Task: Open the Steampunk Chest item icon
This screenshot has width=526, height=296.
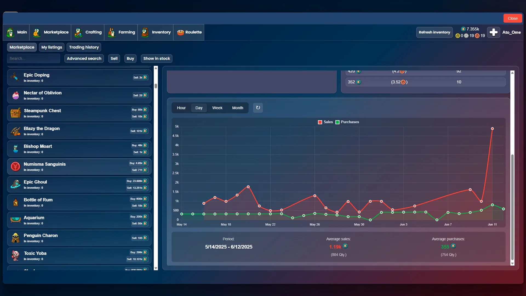Action: [16, 113]
